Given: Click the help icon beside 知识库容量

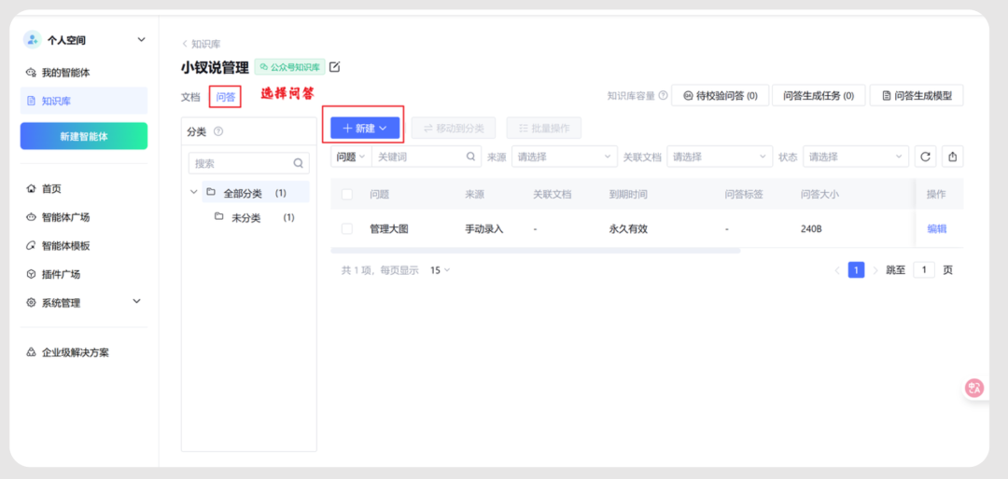Looking at the screenshot, I should click(663, 95).
